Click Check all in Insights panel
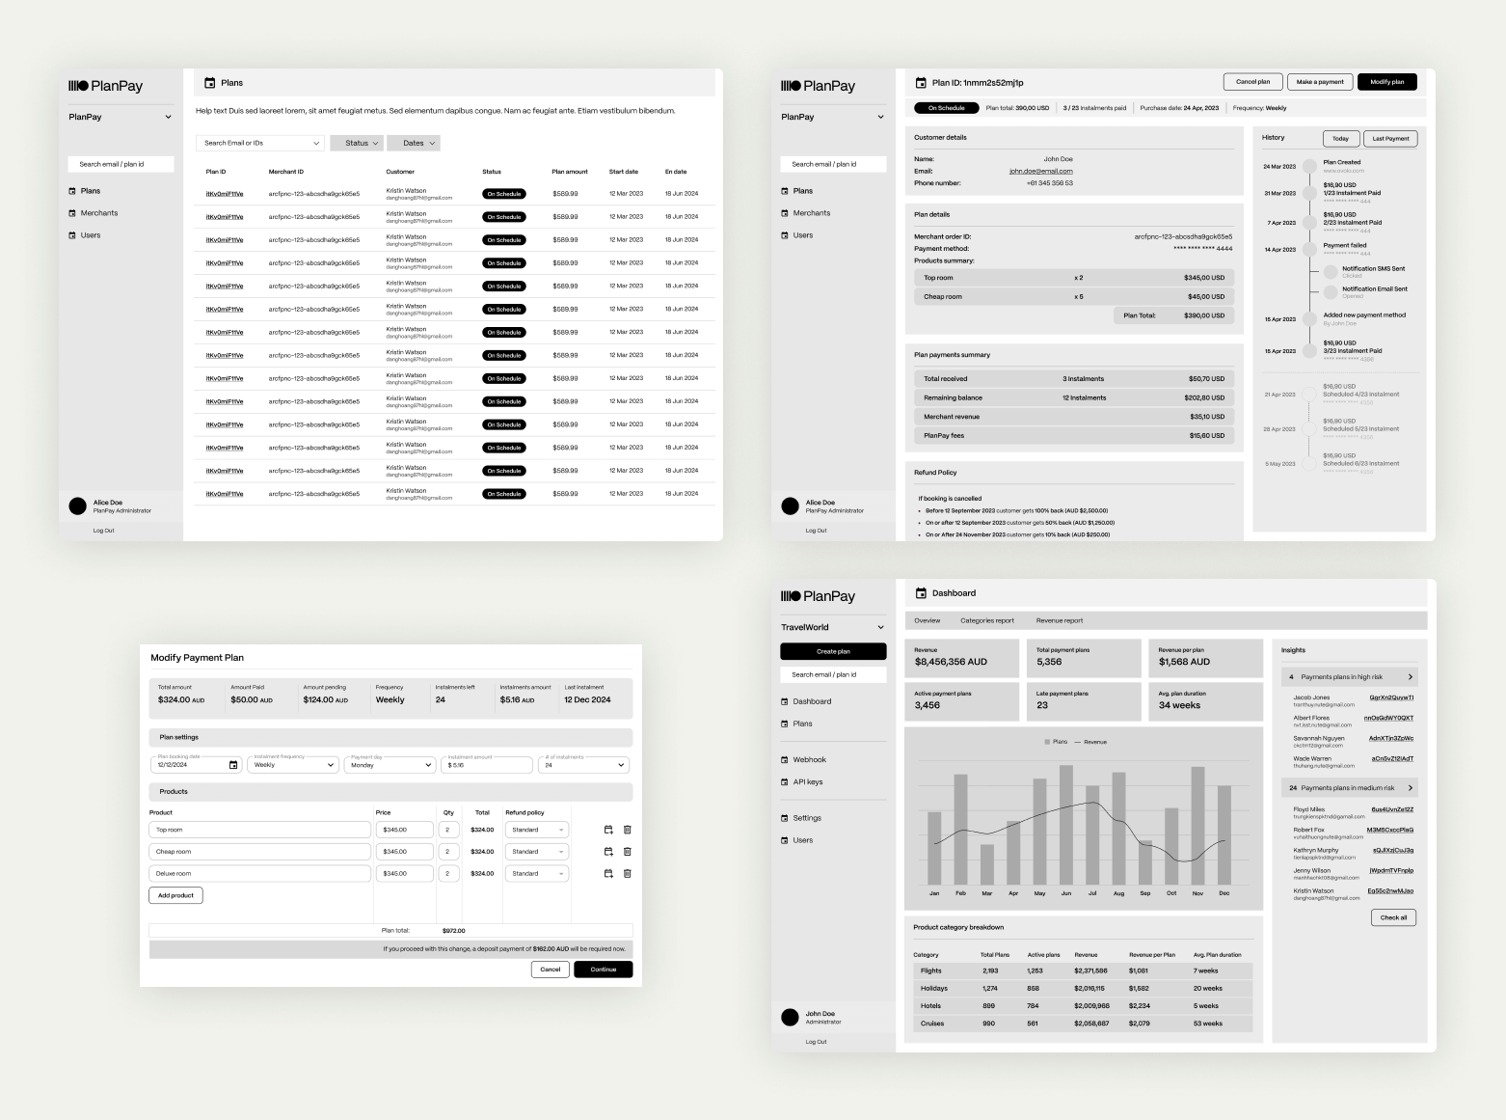The image size is (1506, 1120). point(1393,917)
